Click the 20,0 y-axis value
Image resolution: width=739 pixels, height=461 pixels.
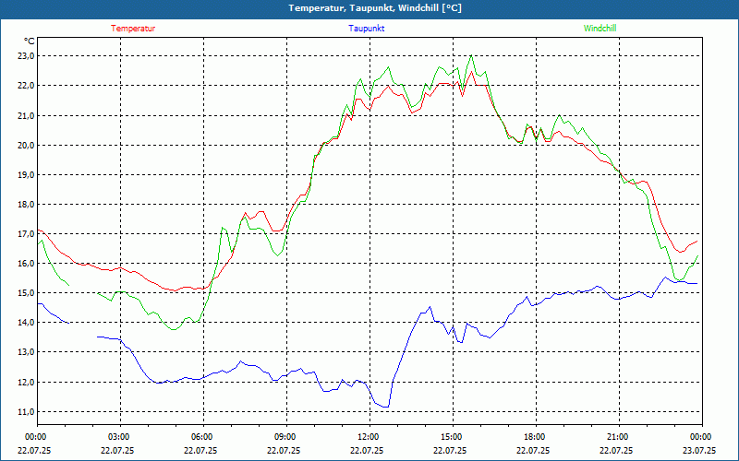(x=27, y=145)
